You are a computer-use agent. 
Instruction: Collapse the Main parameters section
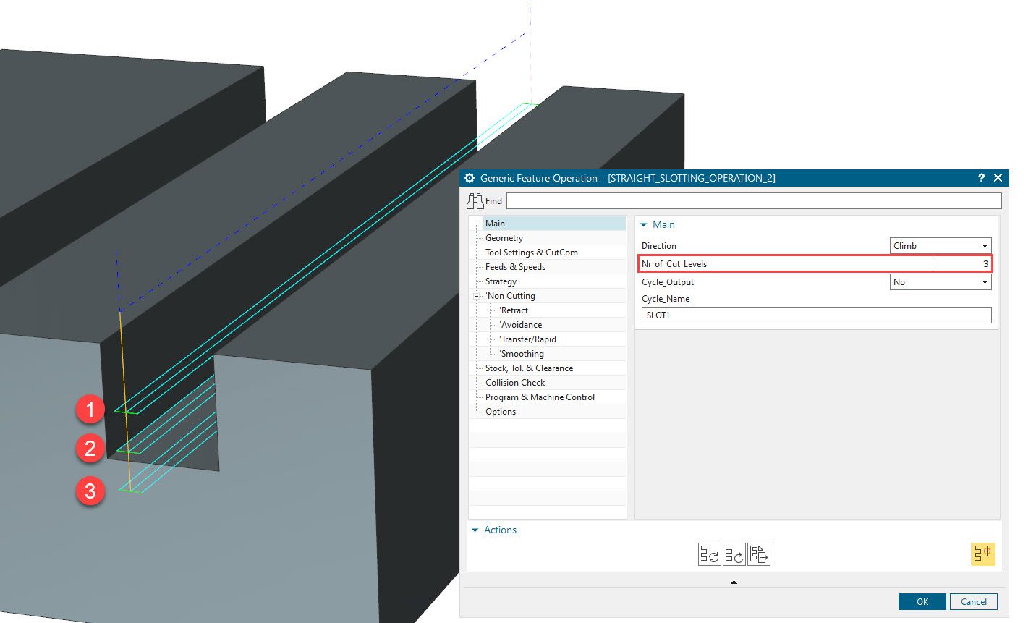[644, 224]
